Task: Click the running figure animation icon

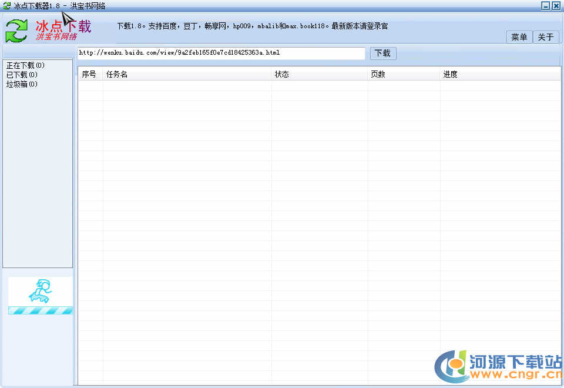Action: (41, 291)
